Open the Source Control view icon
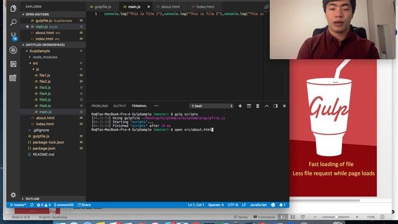Image resolution: width=398 pixels, height=224 pixels. pyautogui.click(x=14, y=36)
